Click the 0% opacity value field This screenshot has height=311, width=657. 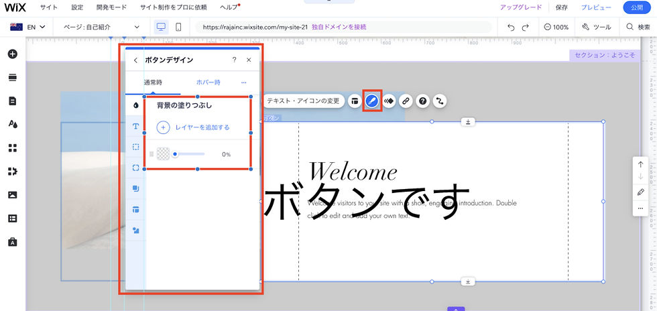coord(226,154)
